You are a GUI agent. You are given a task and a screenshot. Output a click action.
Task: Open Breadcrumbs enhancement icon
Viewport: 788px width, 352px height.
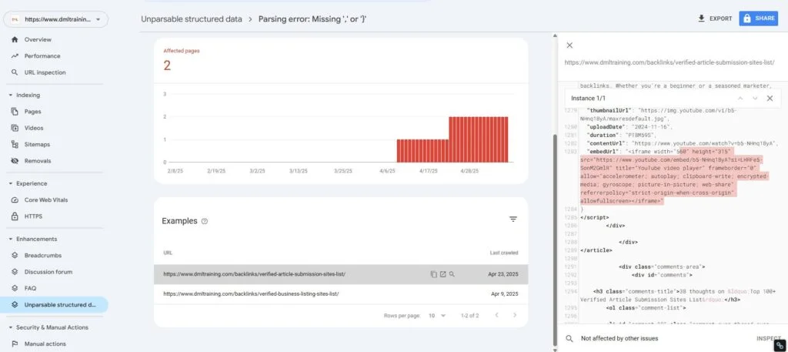tap(15, 256)
